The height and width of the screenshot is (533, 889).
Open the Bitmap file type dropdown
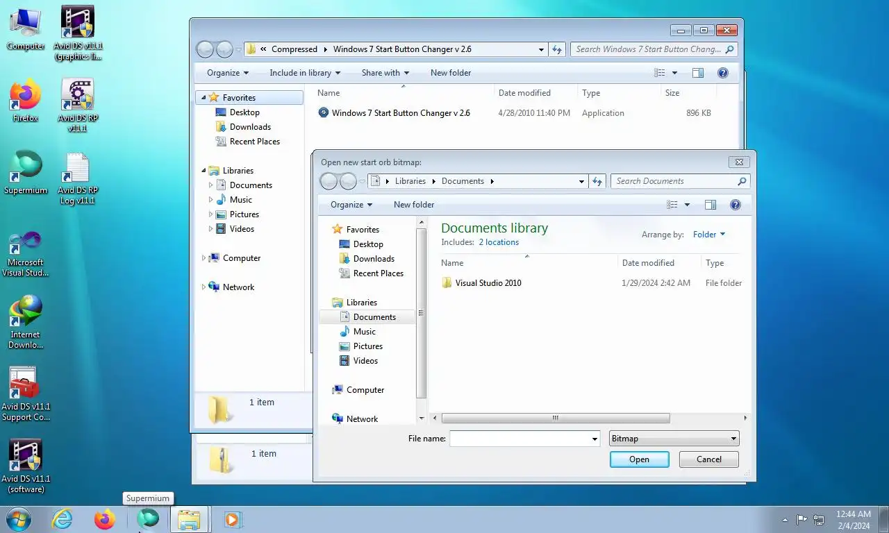[674, 439]
